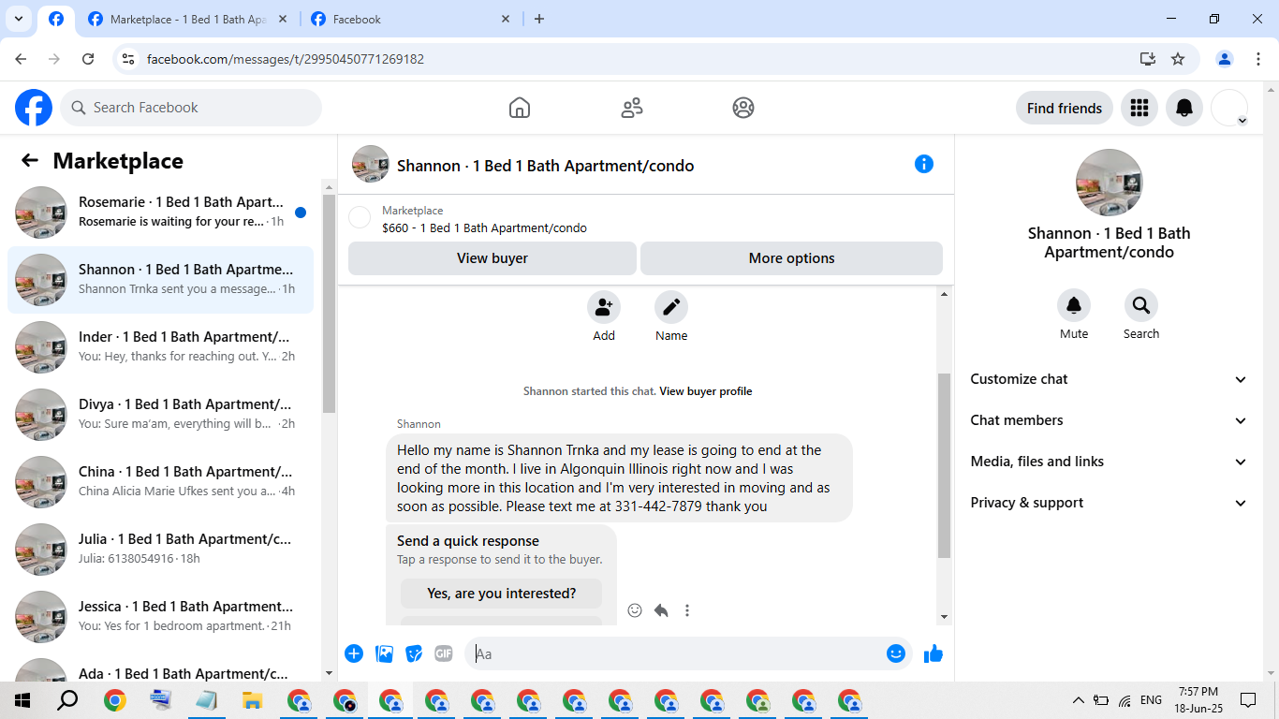This screenshot has width=1279, height=719.
Task: Open more actions plus icon in composer
Action: tap(354, 653)
